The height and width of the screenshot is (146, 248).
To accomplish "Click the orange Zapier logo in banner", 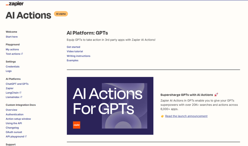I will [76, 125].
